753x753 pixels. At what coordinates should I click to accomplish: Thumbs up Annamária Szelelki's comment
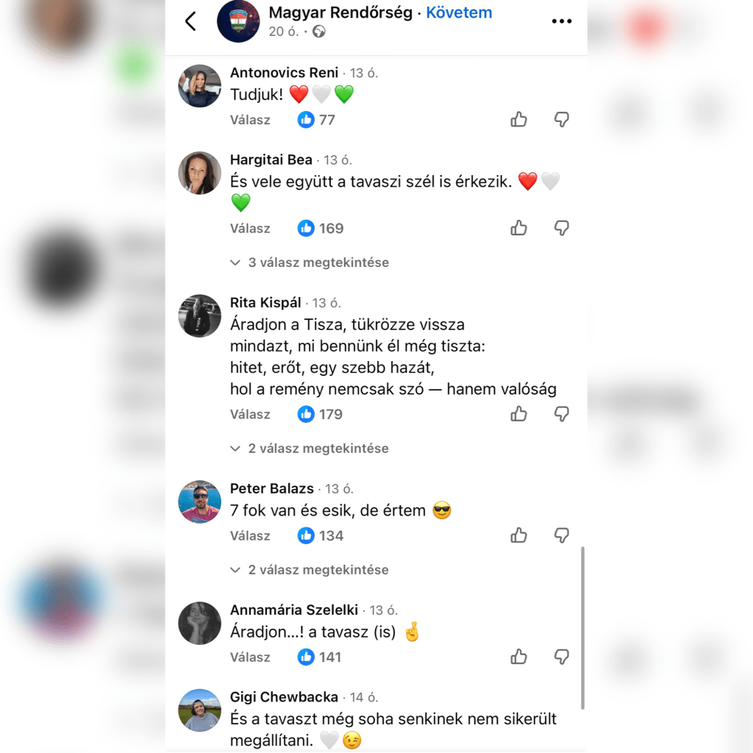[x=518, y=657]
